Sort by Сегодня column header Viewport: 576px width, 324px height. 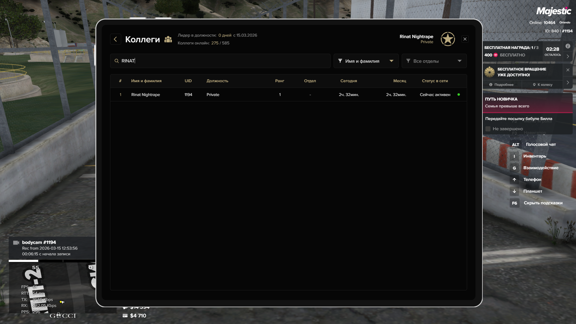pyautogui.click(x=348, y=81)
